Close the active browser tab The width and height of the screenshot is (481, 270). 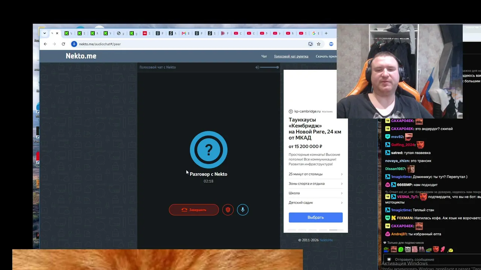point(57,33)
